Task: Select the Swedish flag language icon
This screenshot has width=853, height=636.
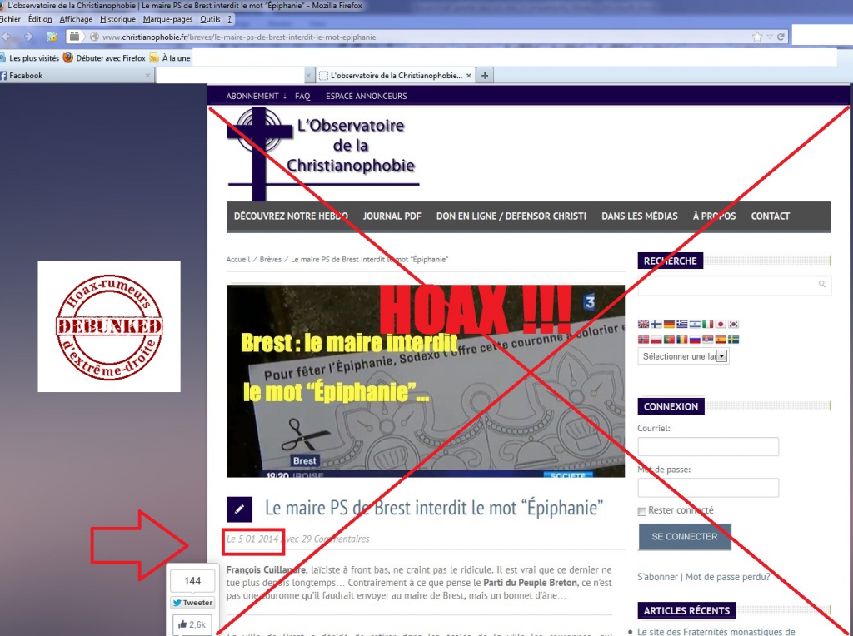Action: [733, 340]
